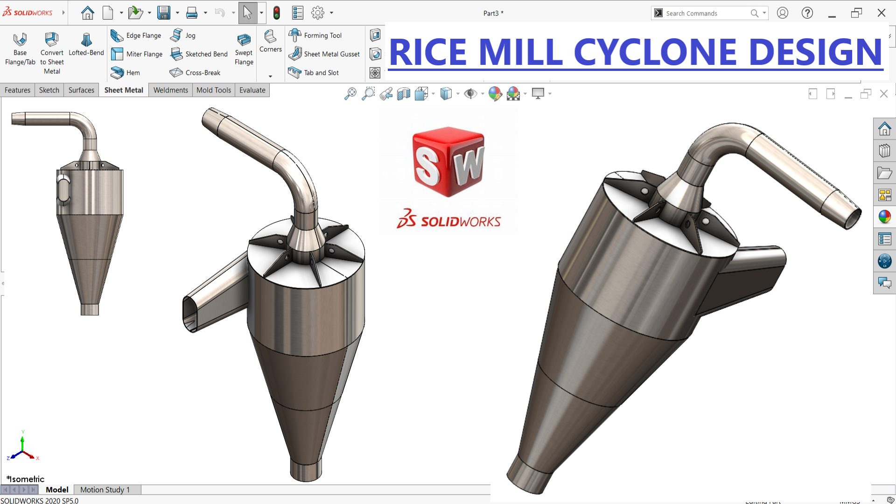Open the Appearances task pane icon
896x504 pixels.
(x=884, y=217)
